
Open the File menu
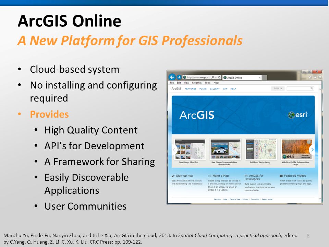pos(172,83)
